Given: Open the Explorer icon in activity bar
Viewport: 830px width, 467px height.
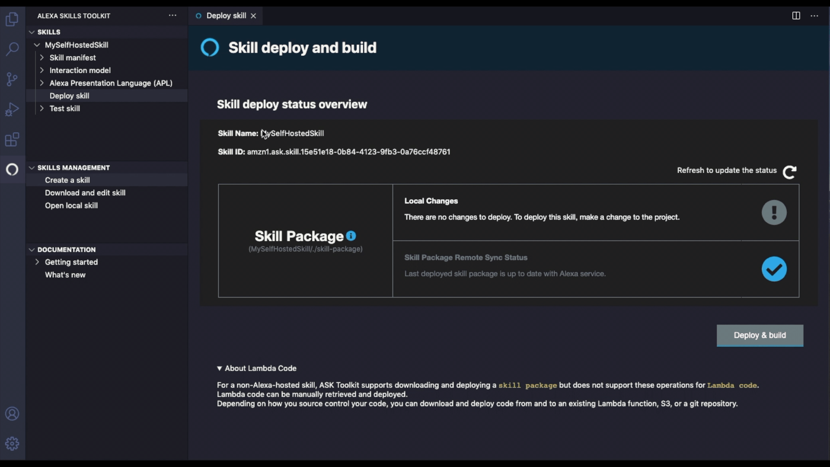Looking at the screenshot, I should (x=12, y=19).
